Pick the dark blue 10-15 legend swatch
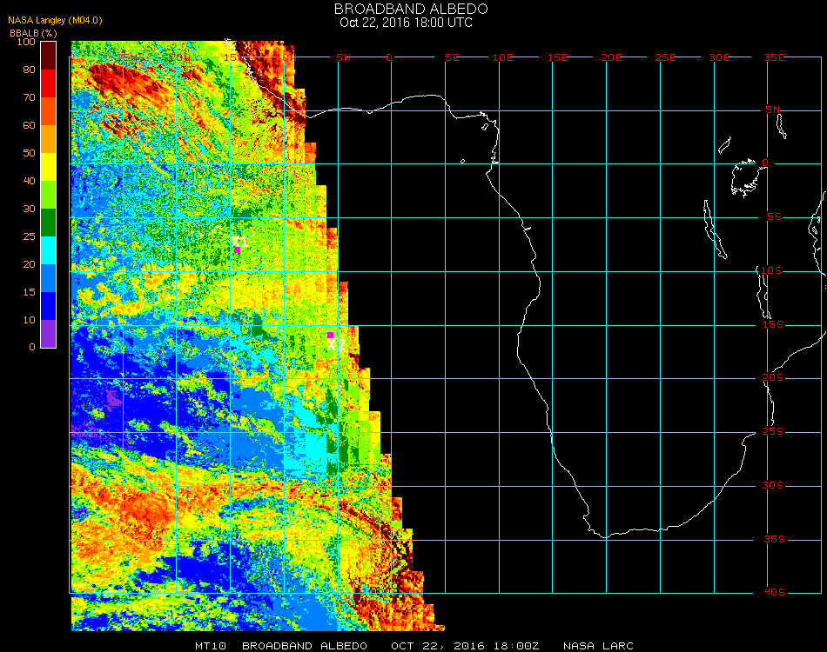The height and width of the screenshot is (652, 827). (49, 306)
